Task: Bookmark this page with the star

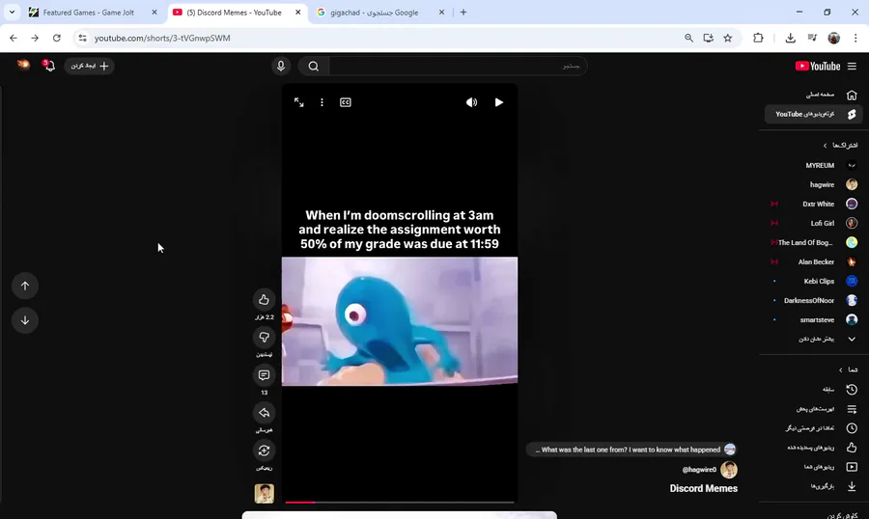Action: click(728, 38)
